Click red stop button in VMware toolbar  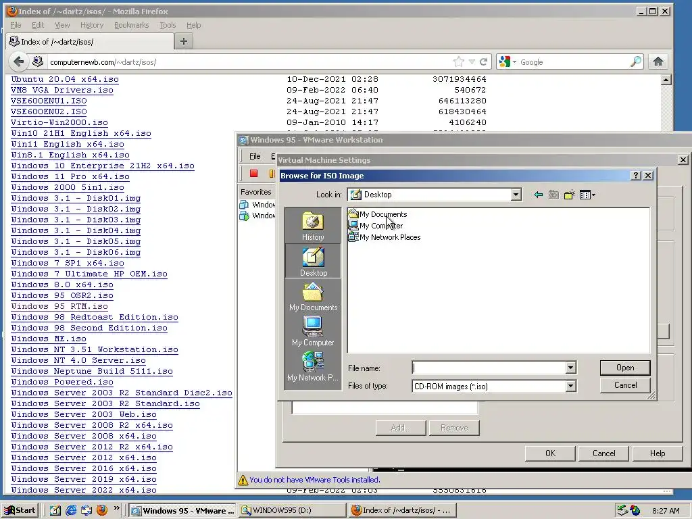(254, 174)
